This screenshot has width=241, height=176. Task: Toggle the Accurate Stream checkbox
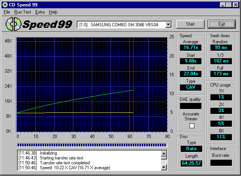pyautogui.click(x=191, y=126)
